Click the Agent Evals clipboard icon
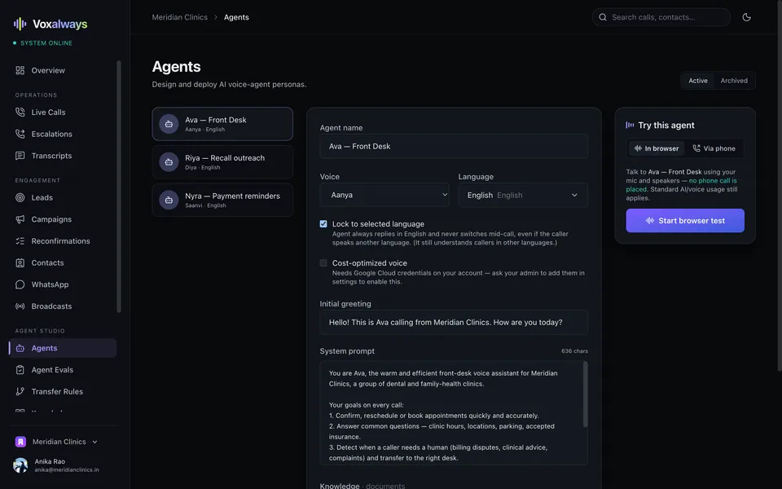 coord(20,370)
